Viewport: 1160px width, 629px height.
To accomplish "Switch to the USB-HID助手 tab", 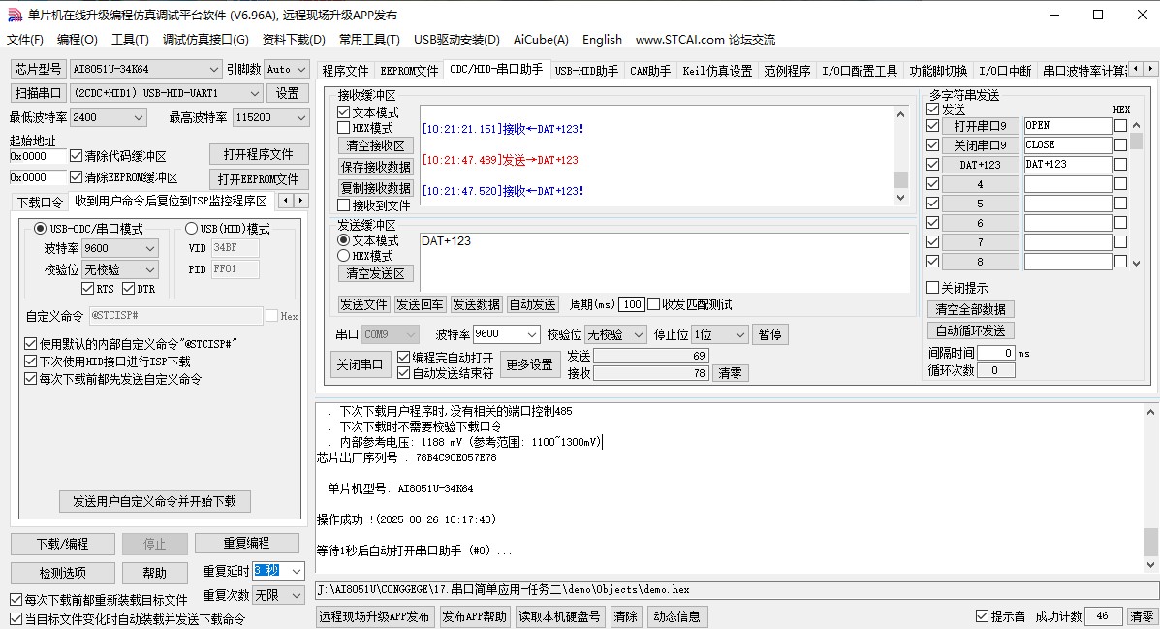I will (x=586, y=71).
